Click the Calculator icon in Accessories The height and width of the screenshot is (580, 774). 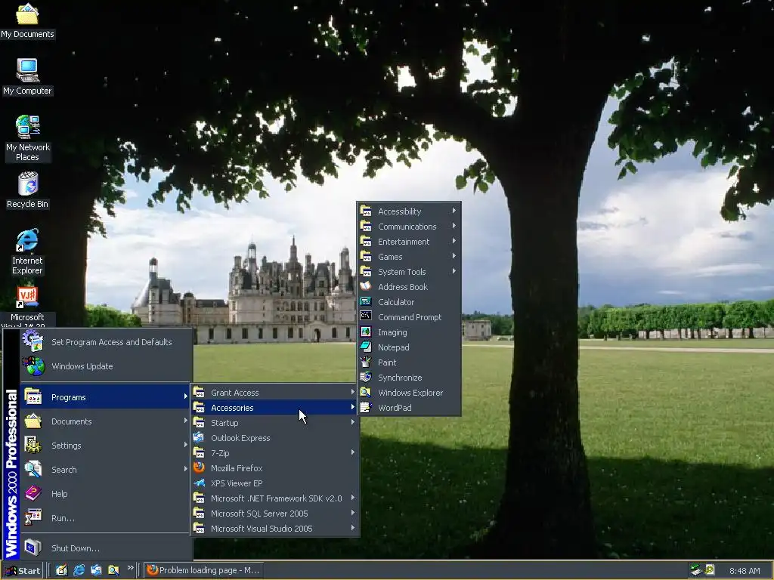(x=366, y=302)
